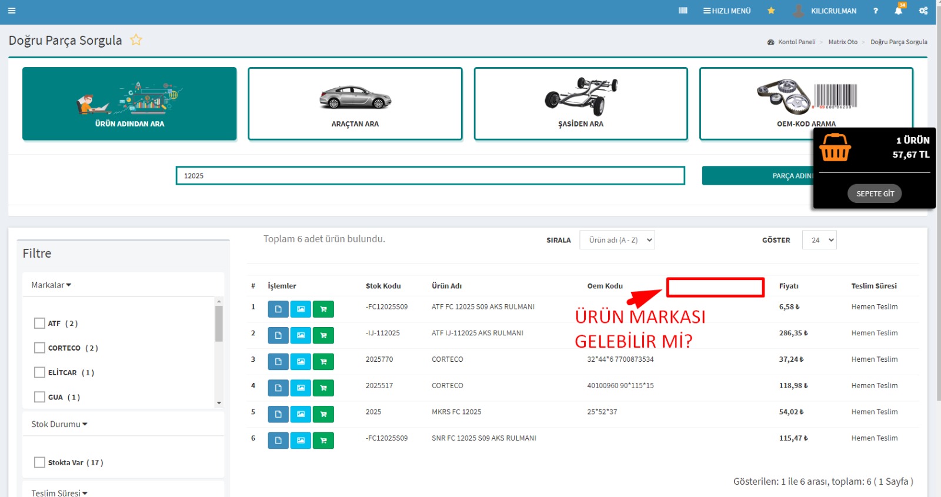The width and height of the screenshot is (941, 497).
Task: Check the ATF brand filter
Action: coord(39,323)
